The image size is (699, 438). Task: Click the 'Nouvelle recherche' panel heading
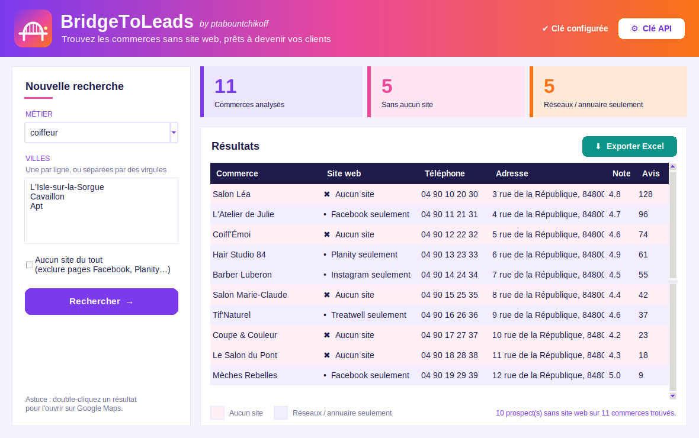75,86
